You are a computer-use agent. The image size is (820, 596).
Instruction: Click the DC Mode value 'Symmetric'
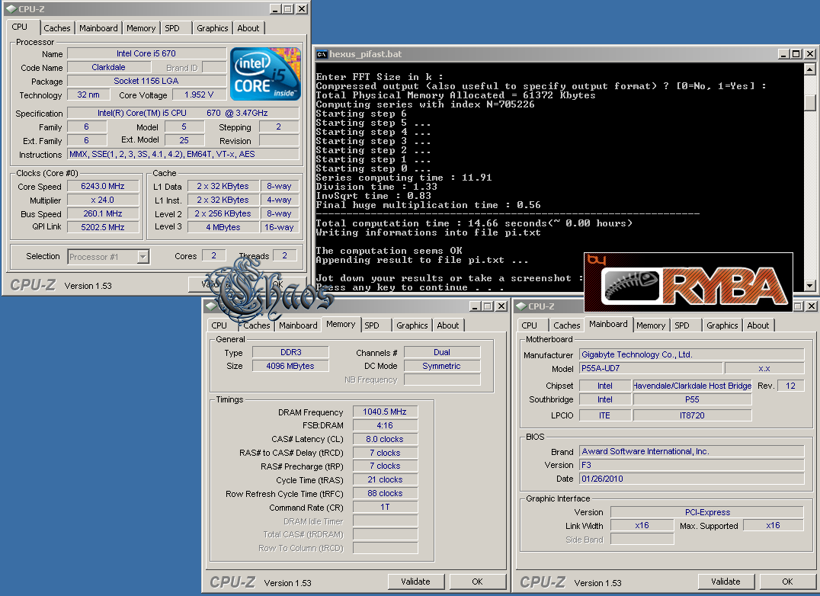[x=442, y=366]
